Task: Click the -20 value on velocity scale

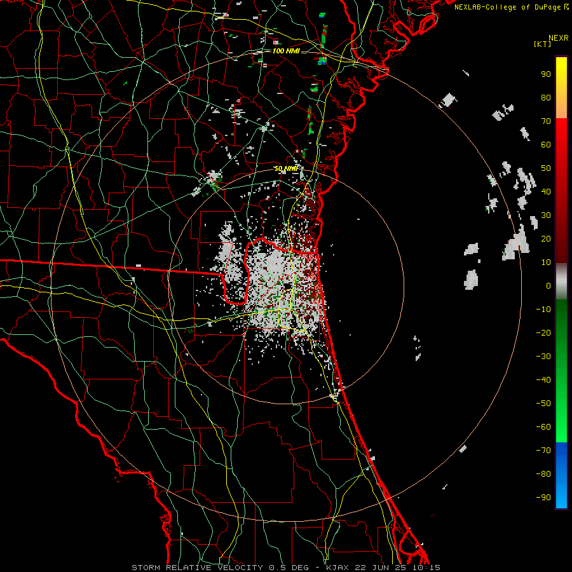Action: tap(543, 332)
